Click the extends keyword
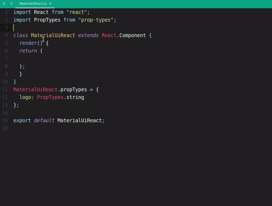This screenshot has width=272, height=206. pyautogui.click(x=88, y=36)
